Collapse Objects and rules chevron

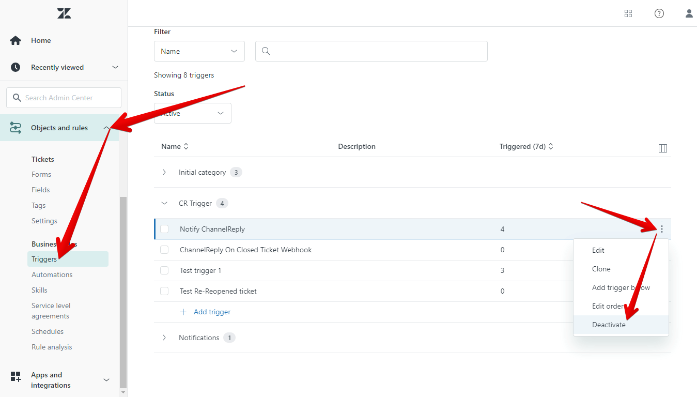click(106, 128)
